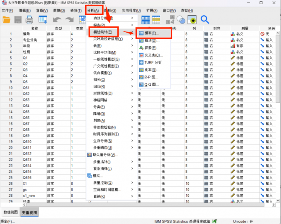Image resolution: width=281 pixels, height=224 pixels.
Task: Click the variable name cell 专业分类
Action: point(34,40)
